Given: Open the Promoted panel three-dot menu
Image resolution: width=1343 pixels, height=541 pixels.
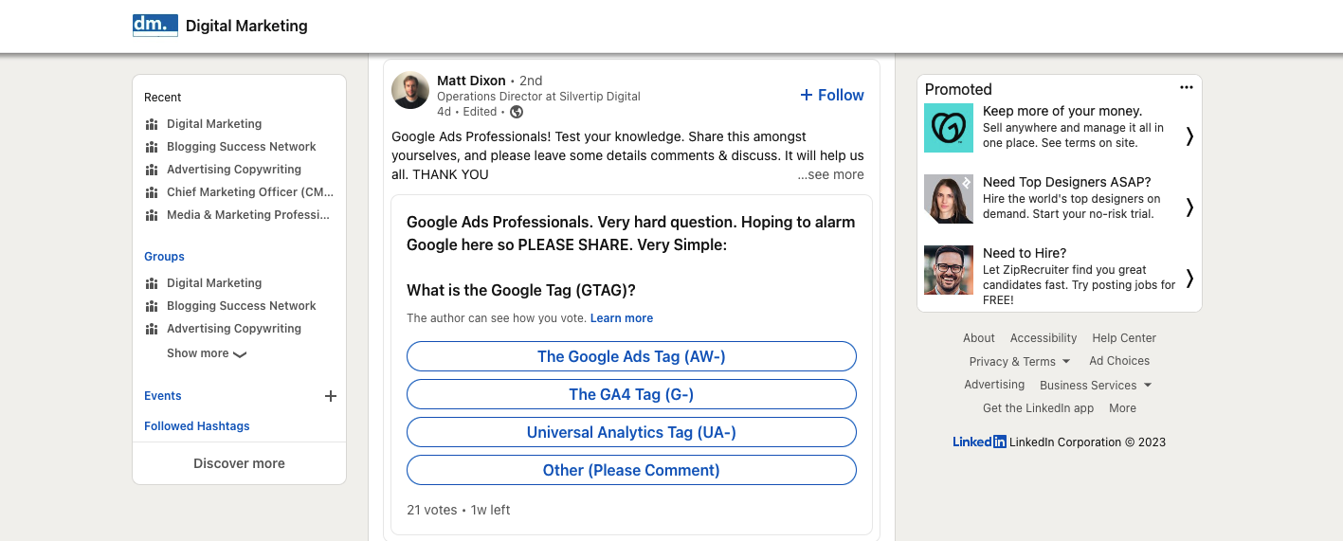Looking at the screenshot, I should 1187,87.
